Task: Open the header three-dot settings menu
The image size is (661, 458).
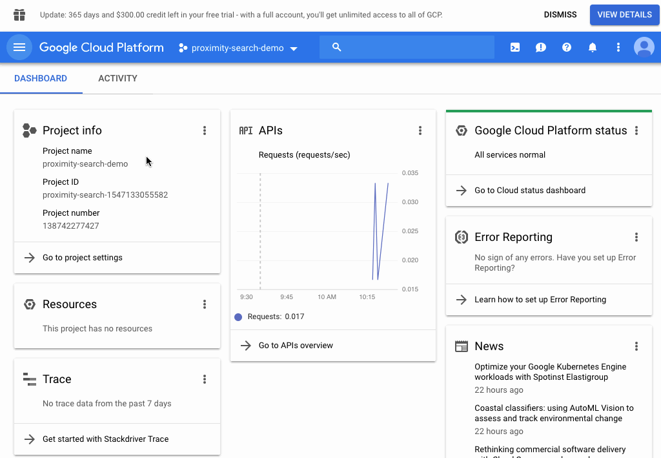Action: [618, 47]
